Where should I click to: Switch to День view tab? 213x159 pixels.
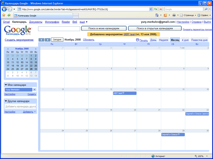[153, 40]
